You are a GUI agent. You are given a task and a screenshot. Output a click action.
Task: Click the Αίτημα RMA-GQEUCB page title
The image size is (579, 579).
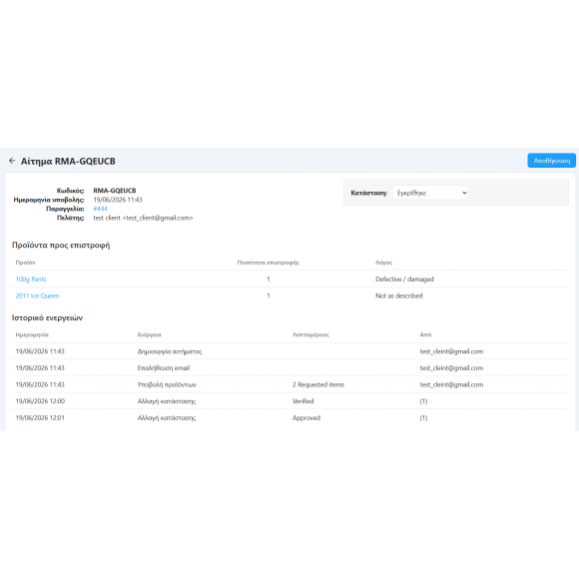tap(68, 162)
